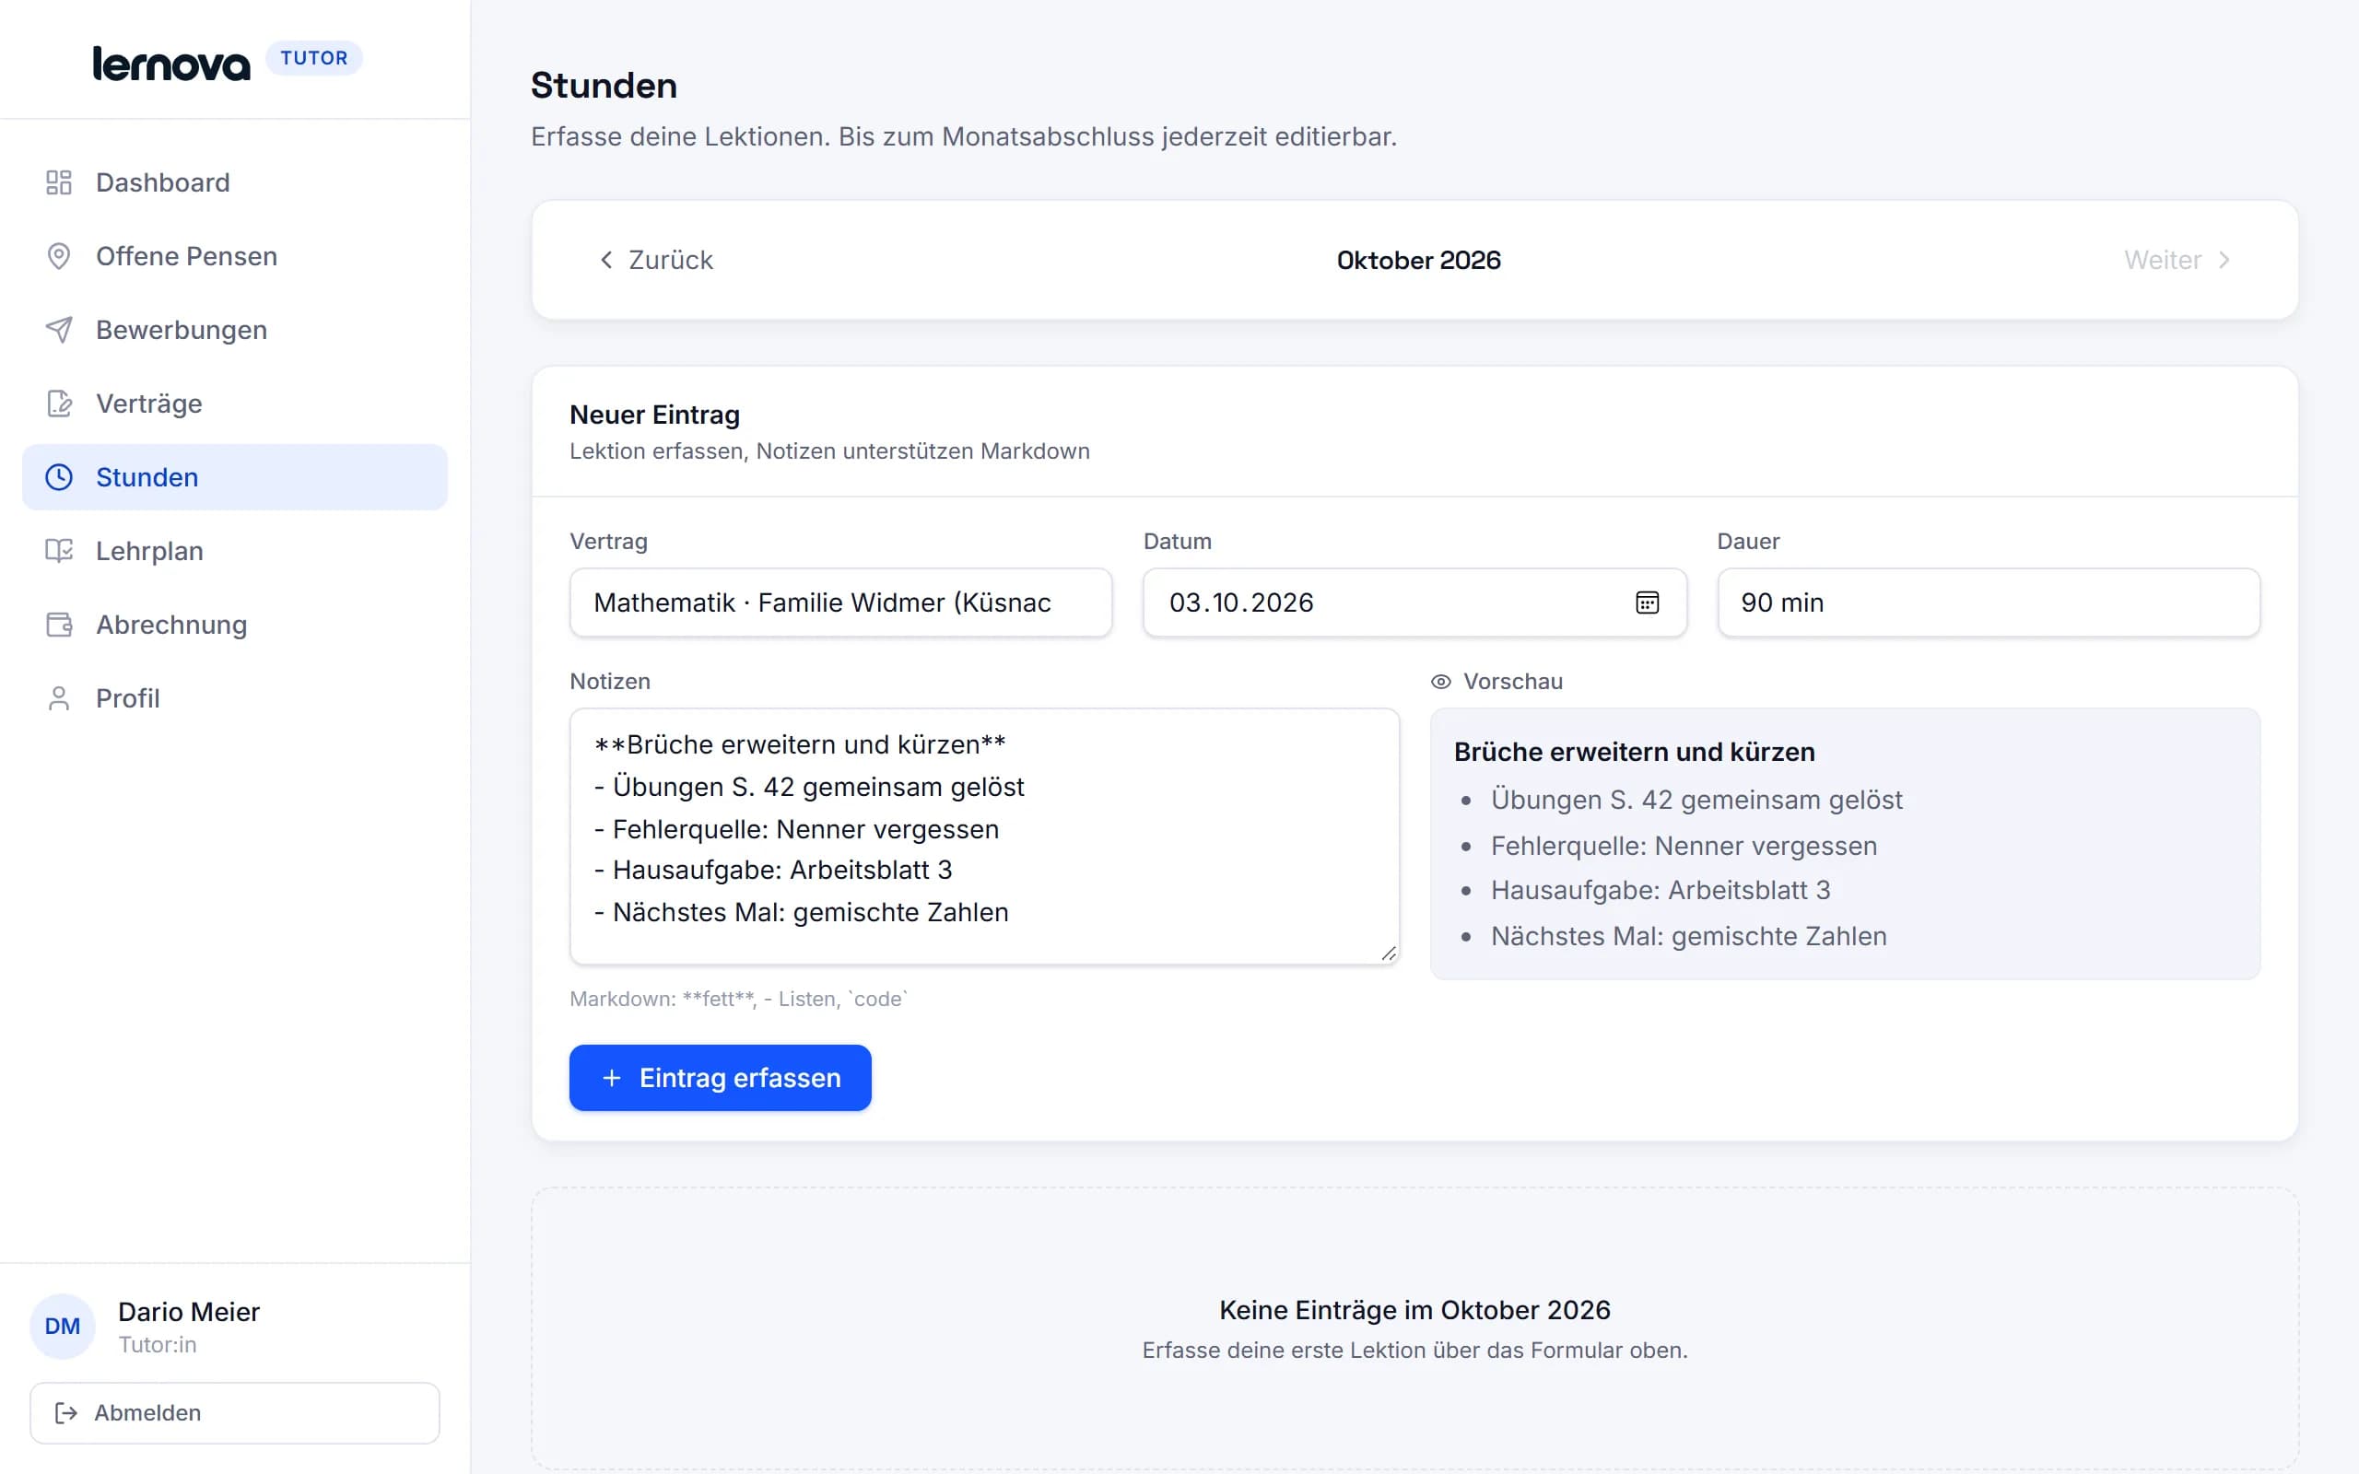Click preview heading 'Brüche erweitern und kürzen'
This screenshot has height=1474, width=2359.
point(1634,752)
